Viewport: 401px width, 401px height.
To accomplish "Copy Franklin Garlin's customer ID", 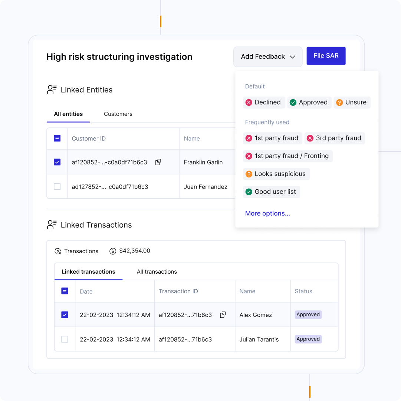I will (x=158, y=162).
